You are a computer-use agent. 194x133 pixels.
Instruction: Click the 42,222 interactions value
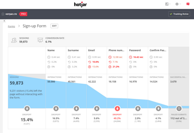pos(92,82)
